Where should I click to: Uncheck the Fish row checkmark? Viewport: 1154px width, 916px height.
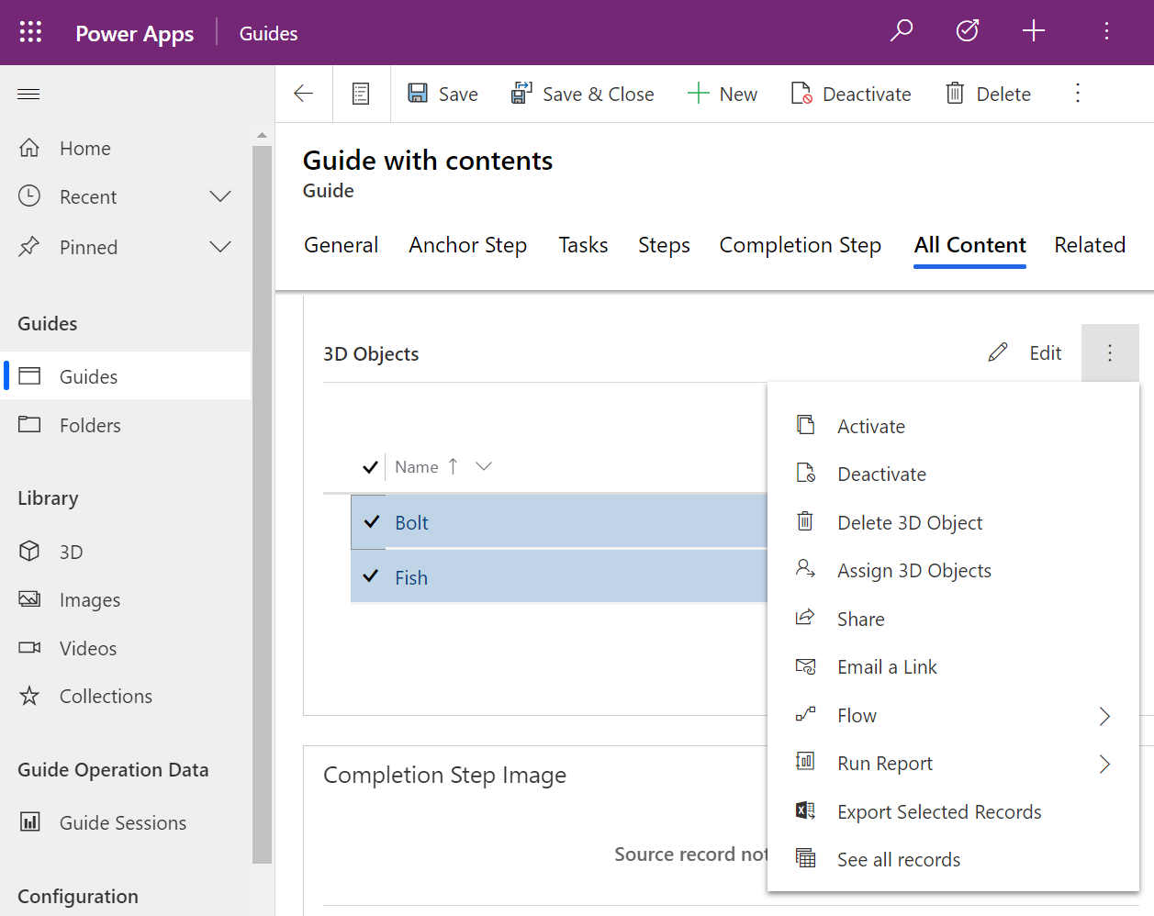[x=371, y=576]
